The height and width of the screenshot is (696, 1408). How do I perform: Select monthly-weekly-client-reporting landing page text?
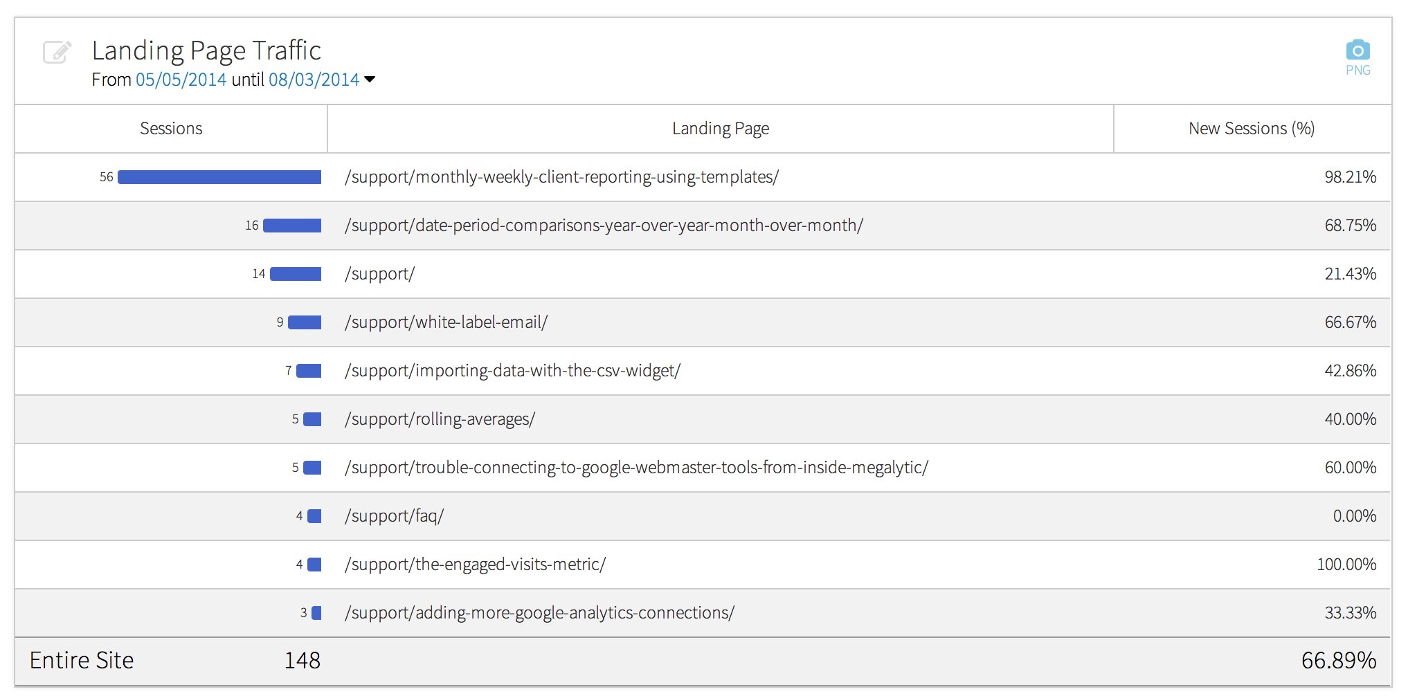pos(561,177)
